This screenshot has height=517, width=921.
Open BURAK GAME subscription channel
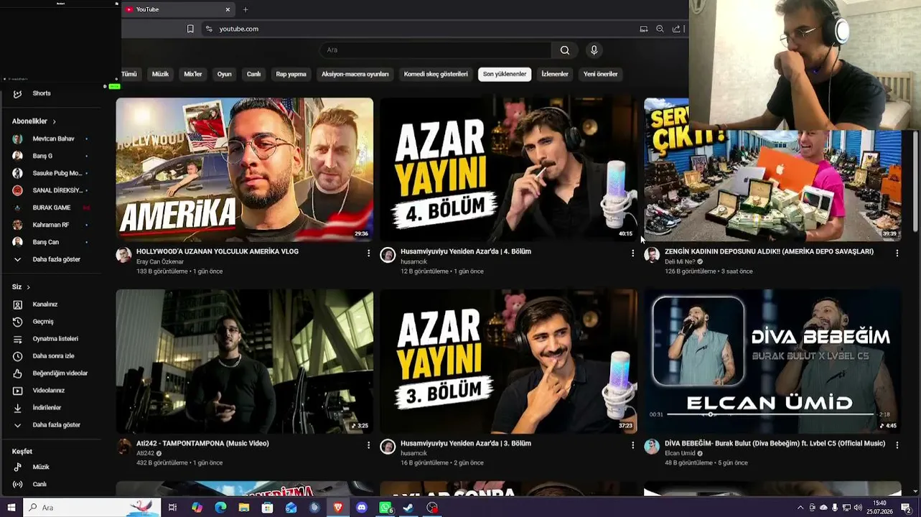pyautogui.click(x=50, y=208)
